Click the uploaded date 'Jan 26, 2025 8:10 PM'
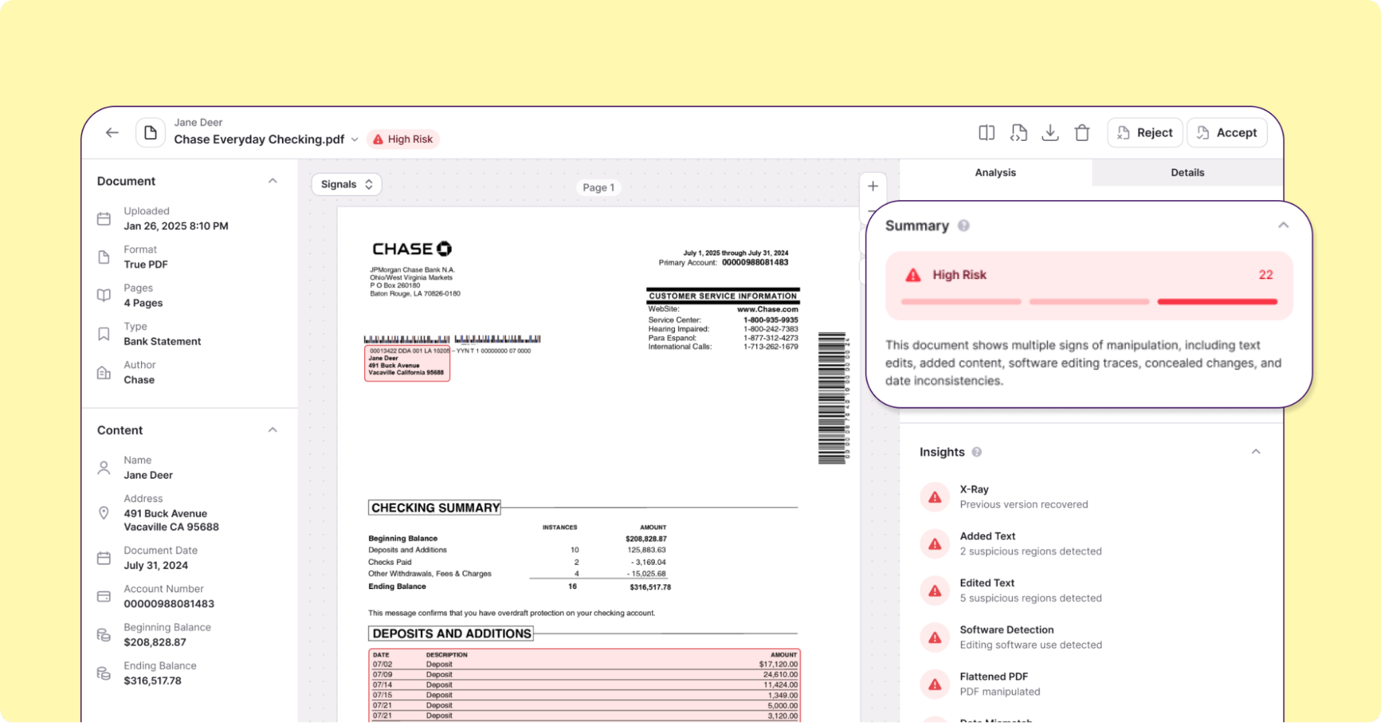 tap(176, 226)
